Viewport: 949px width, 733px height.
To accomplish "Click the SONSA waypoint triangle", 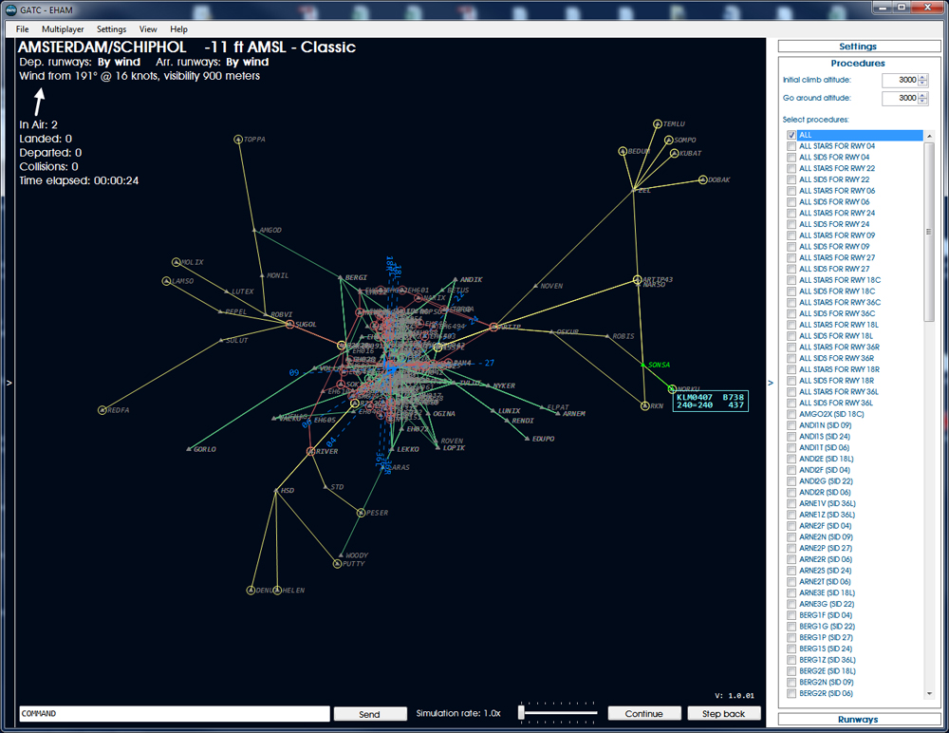I will (x=643, y=365).
